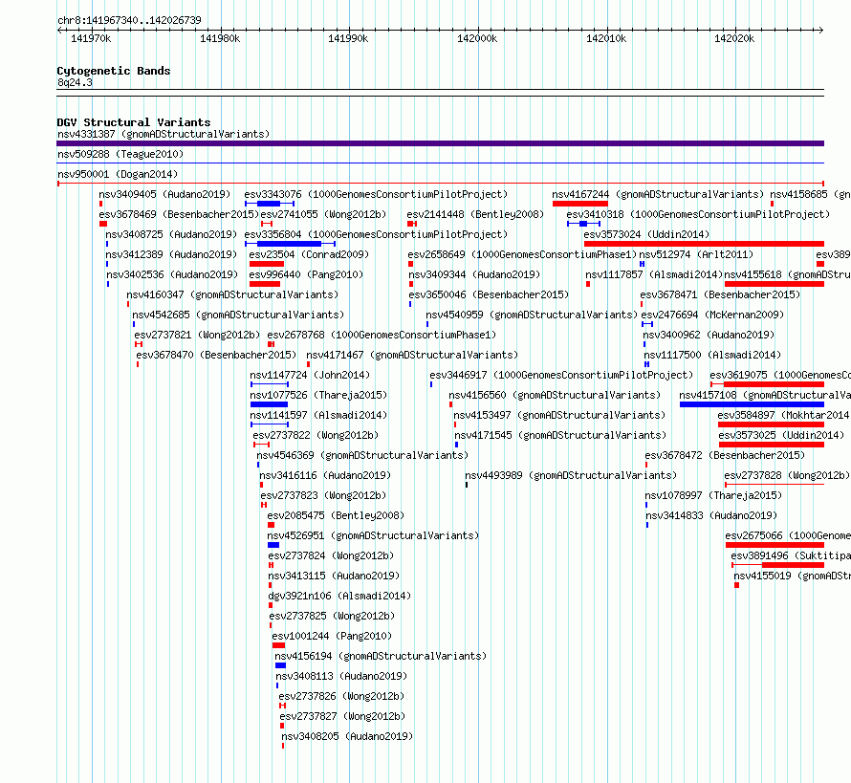Image resolution: width=851 pixels, height=783 pixels.
Task: Click the nsv3408205 (Audano2019) label
Action: pyautogui.click(x=347, y=736)
